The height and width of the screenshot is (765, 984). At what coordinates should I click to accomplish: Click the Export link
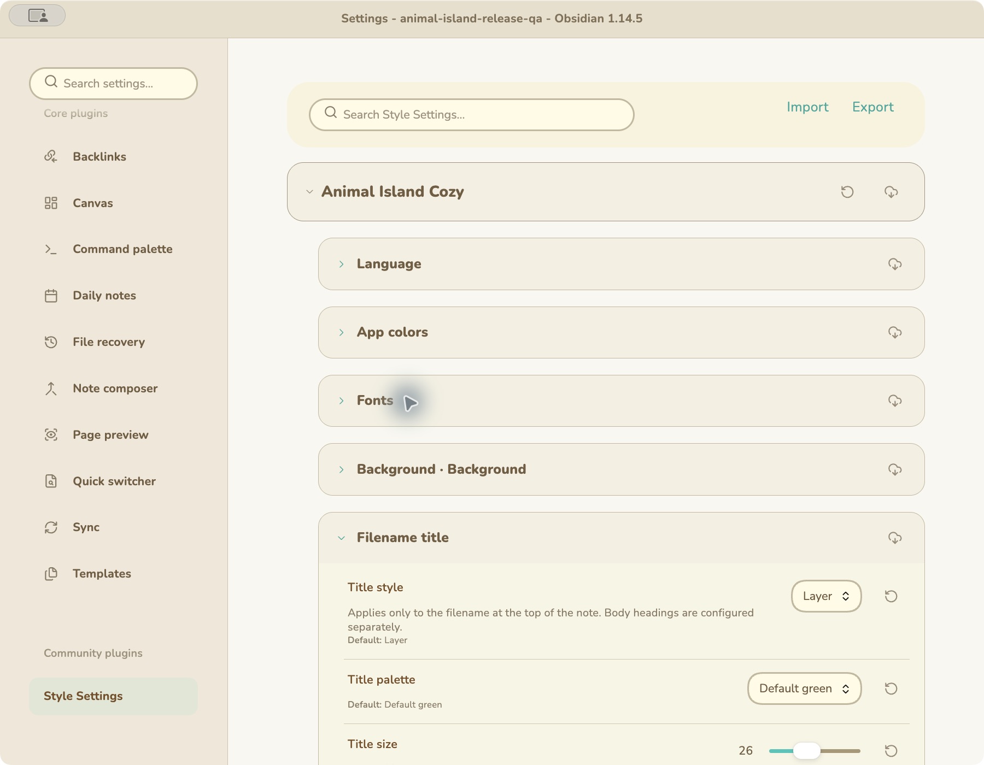coord(872,107)
